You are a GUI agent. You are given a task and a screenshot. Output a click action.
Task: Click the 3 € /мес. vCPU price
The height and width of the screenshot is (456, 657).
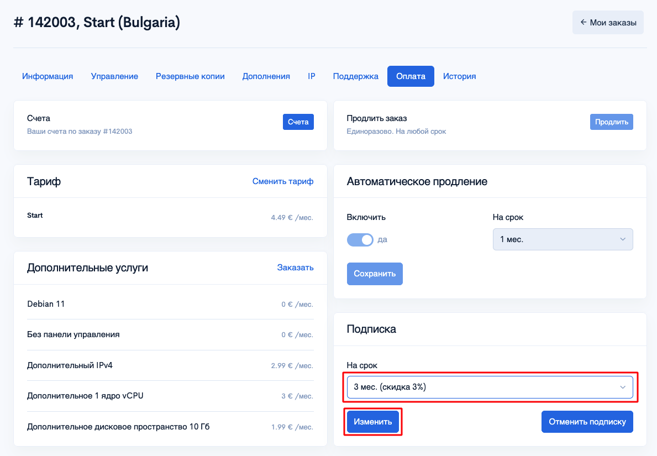297,396
